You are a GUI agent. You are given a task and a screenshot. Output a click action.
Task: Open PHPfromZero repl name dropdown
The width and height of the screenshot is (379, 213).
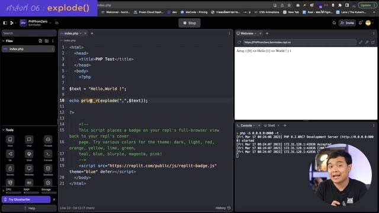50,23
